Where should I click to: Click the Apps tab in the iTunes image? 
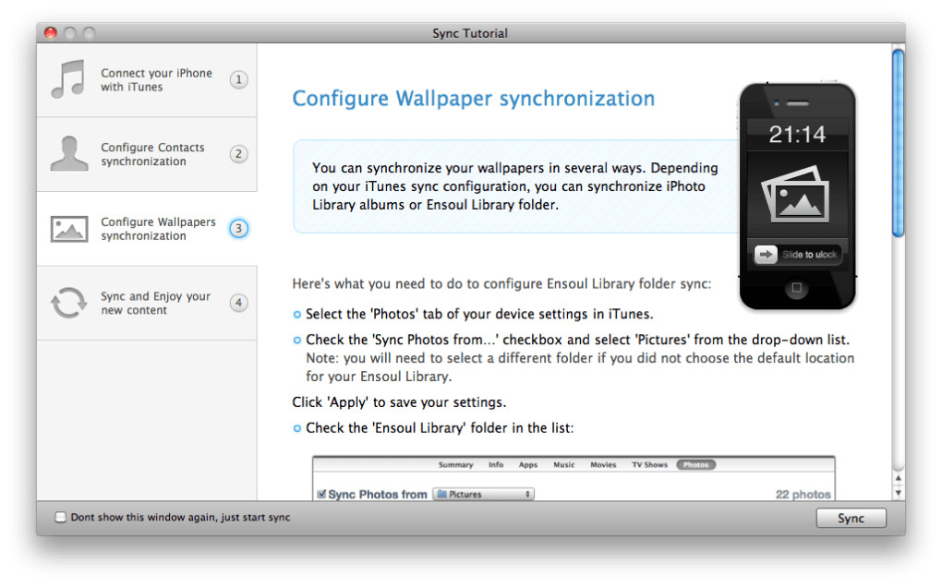[x=528, y=465]
